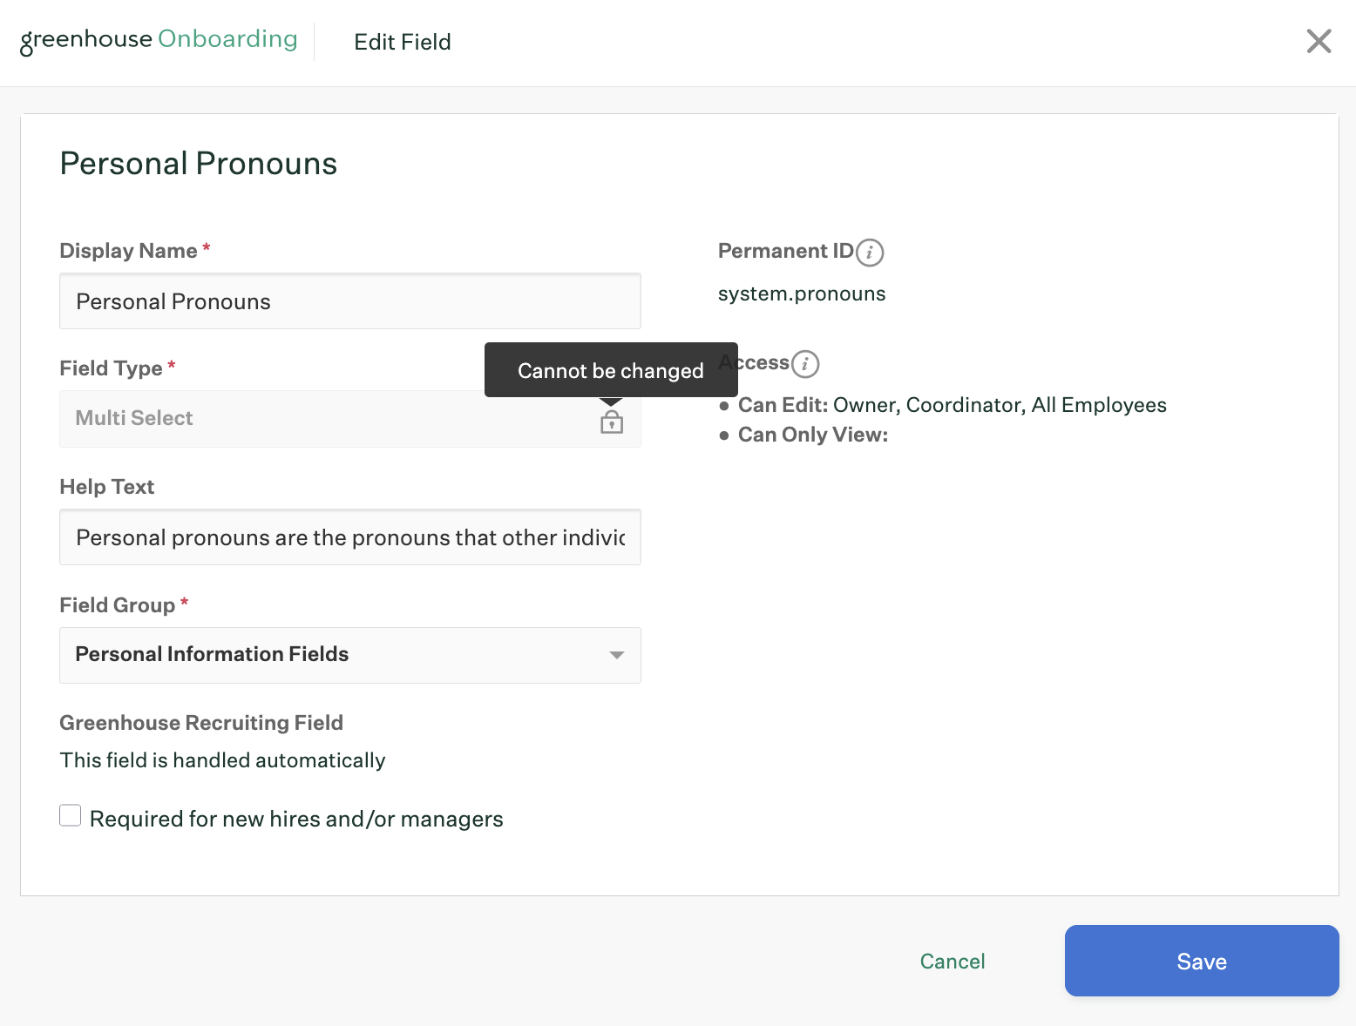
Task: Click the Greenhouse Onboarding logo
Action: pos(159,40)
